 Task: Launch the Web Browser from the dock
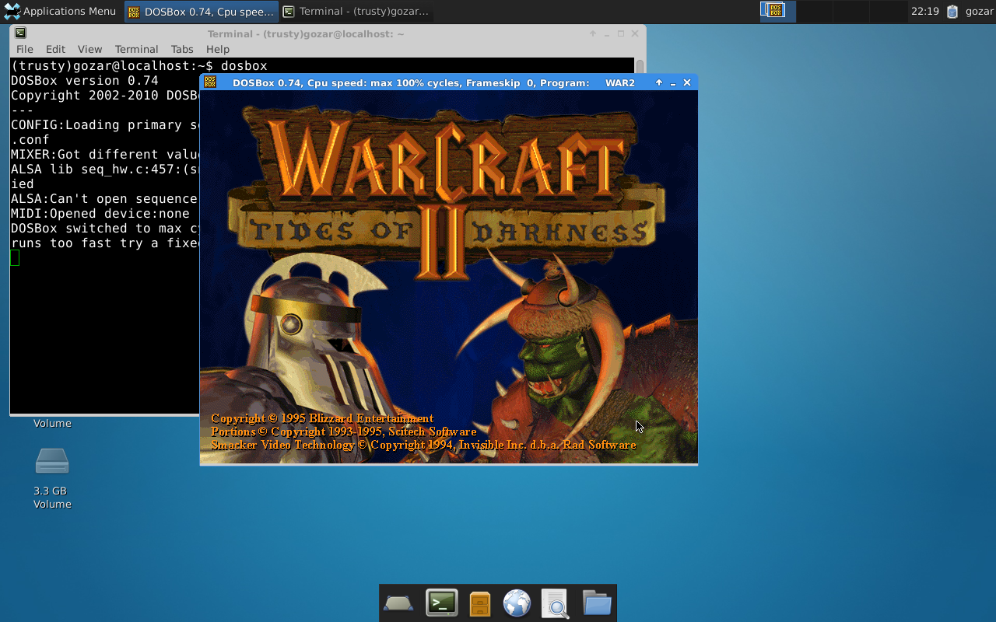(517, 603)
